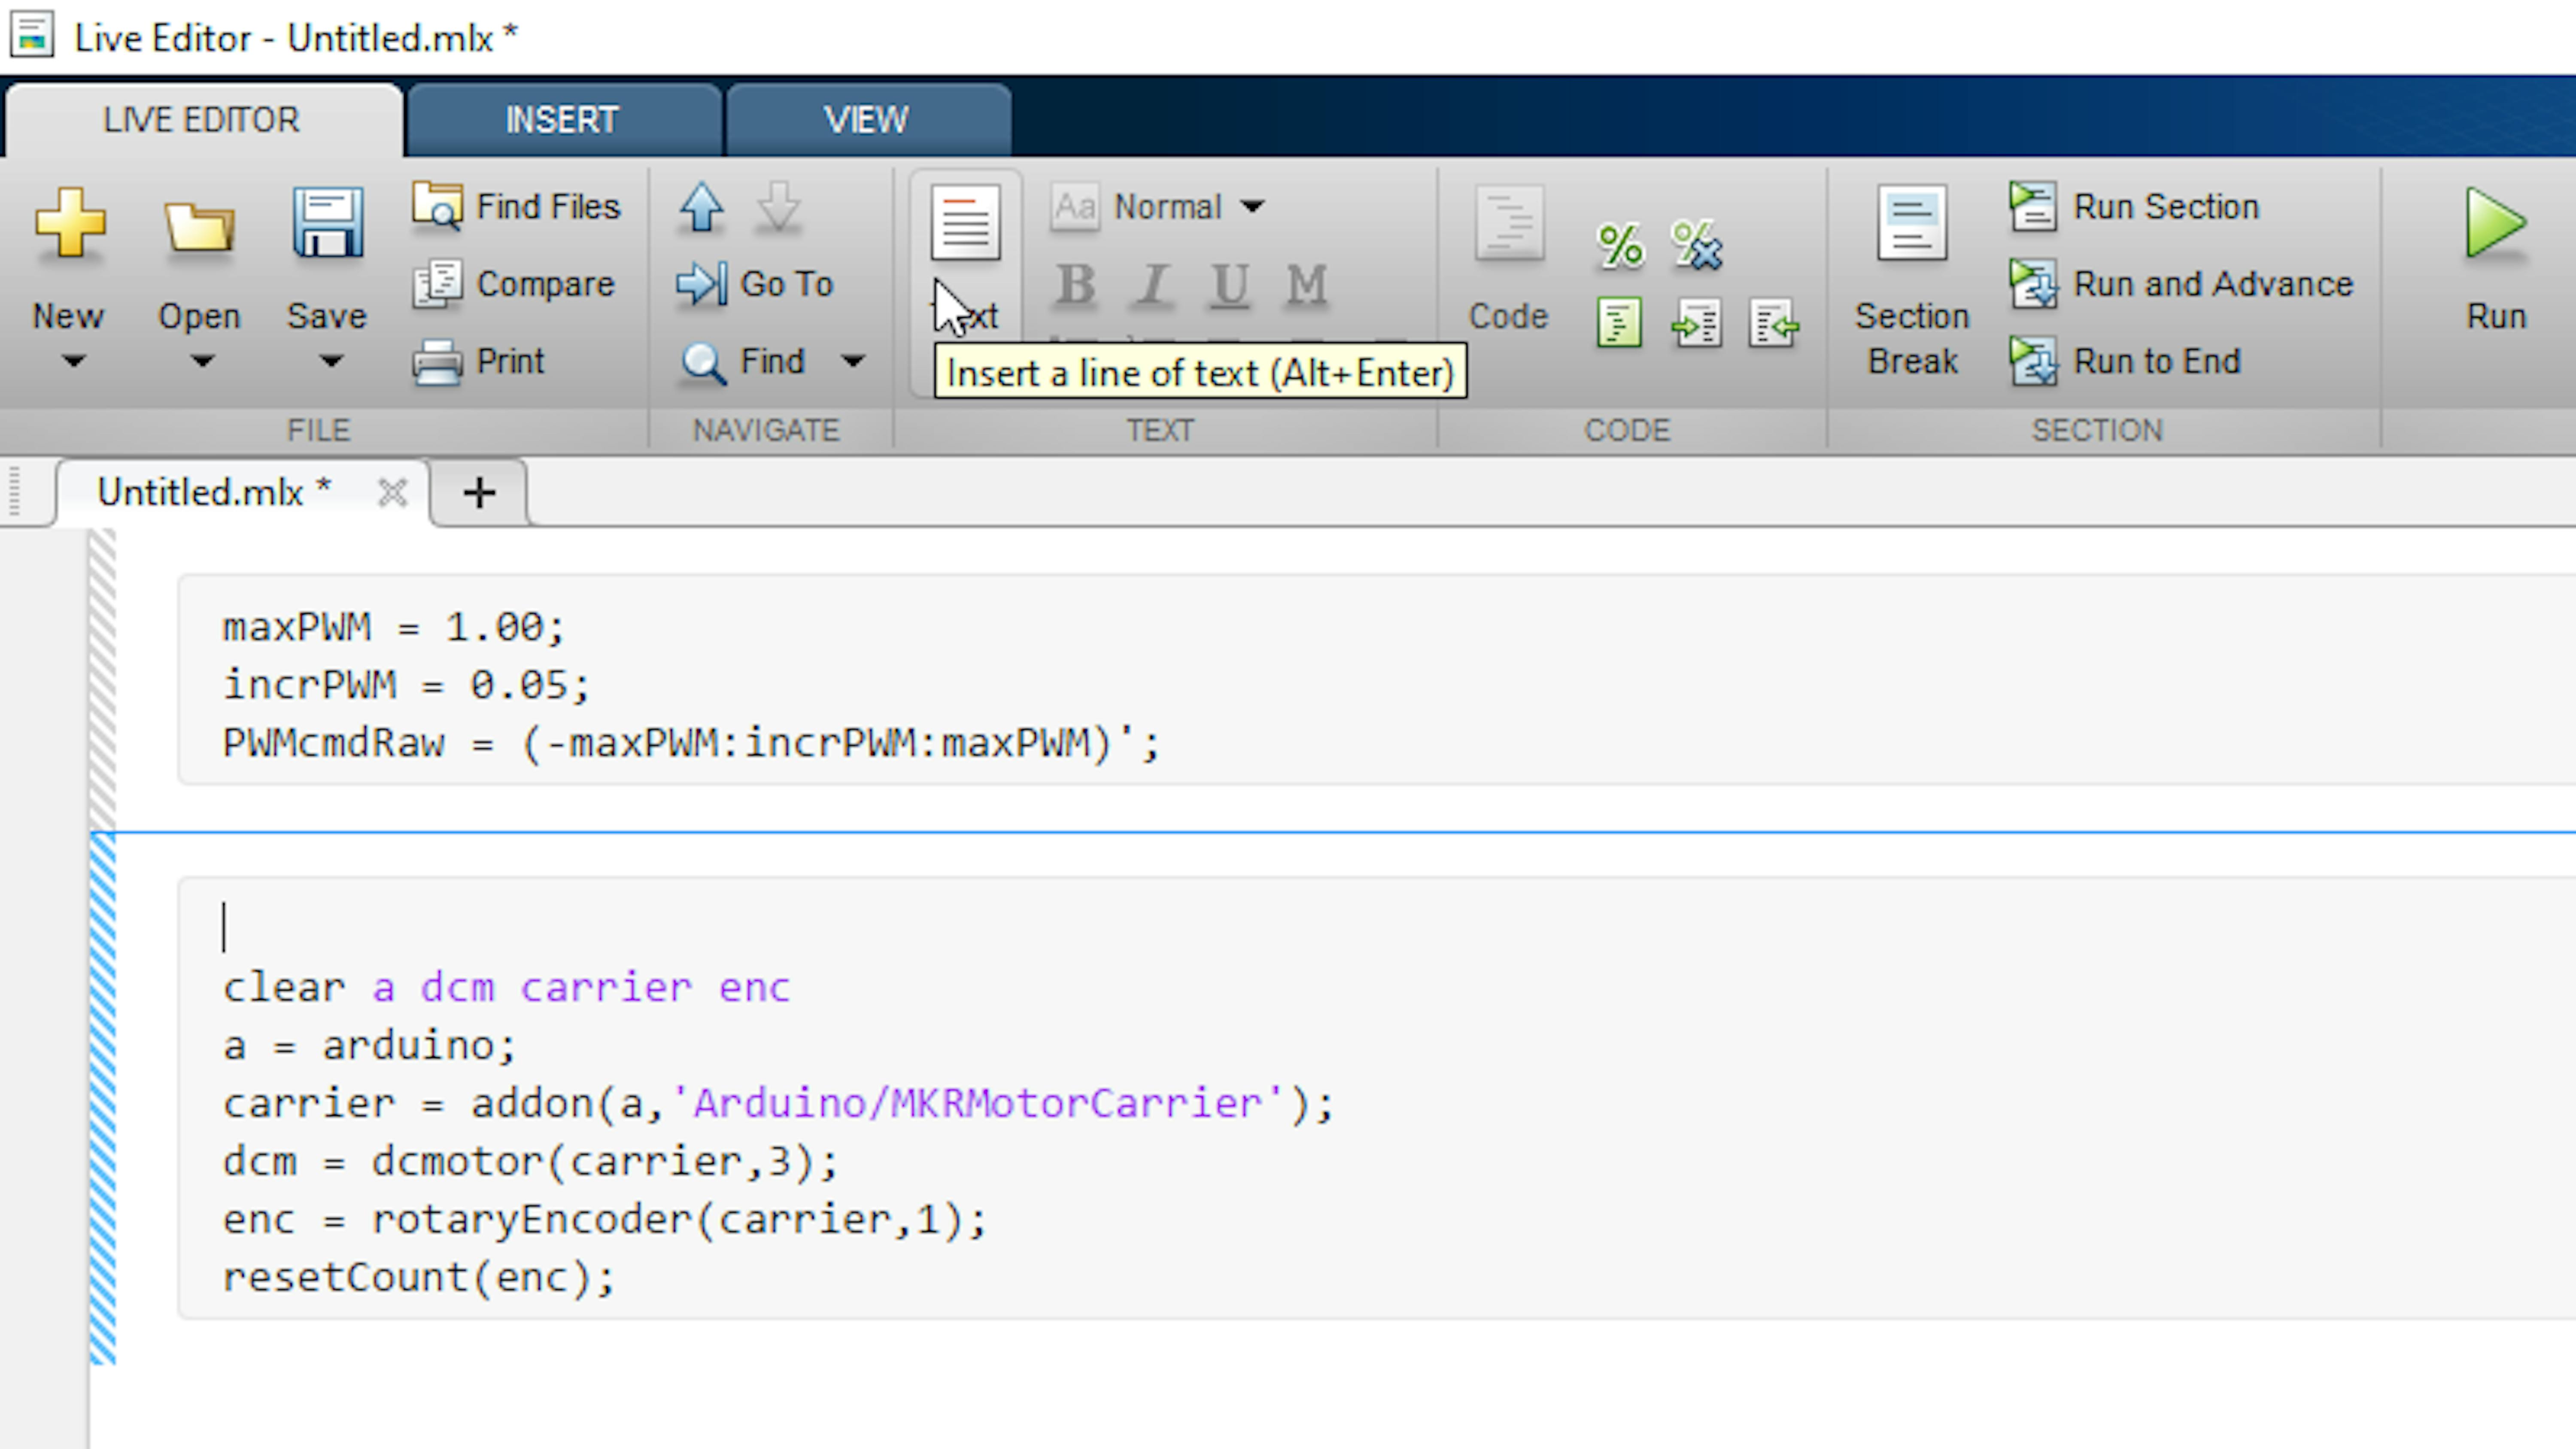The height and width of the screenshot is (1449, 2576).
Task: Click the PWMcmdRaw code line
Action: [x=691, y=743]
